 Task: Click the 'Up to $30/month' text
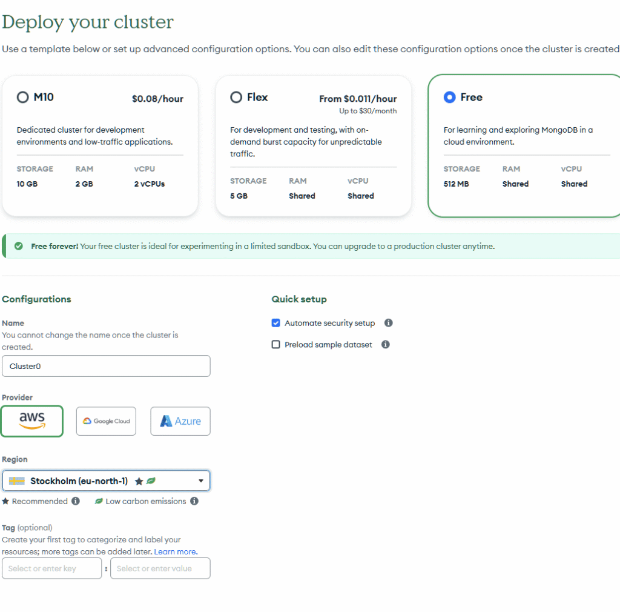point(368,111)
